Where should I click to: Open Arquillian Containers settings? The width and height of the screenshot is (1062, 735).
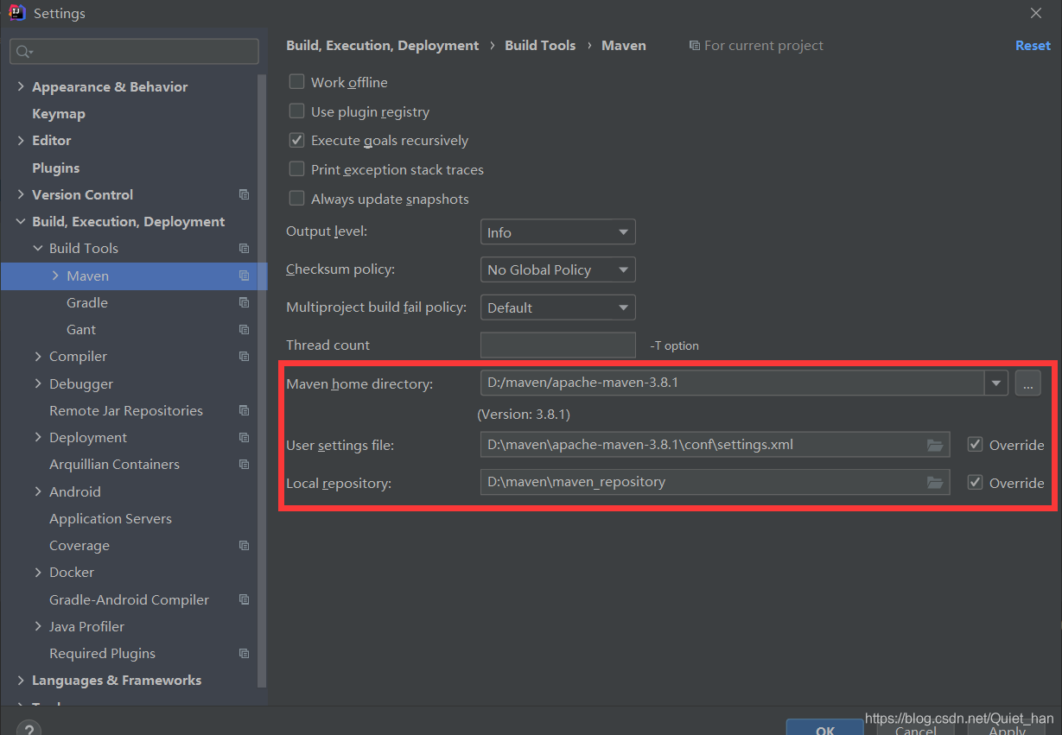[x=114, y=464]
